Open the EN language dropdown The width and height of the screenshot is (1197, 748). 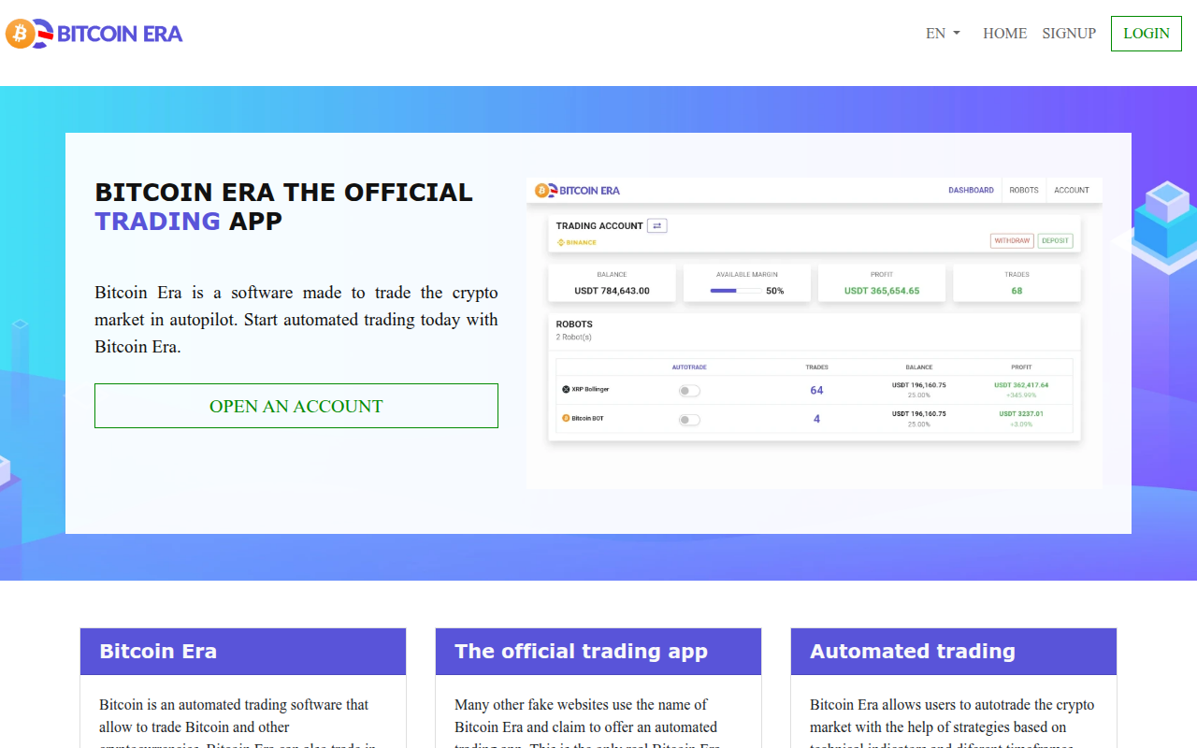click(x=943, y=34)
